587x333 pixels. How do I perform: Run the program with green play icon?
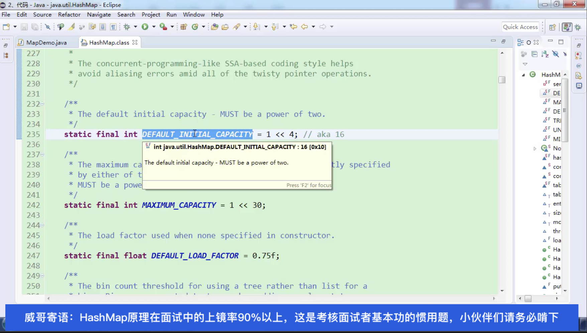click(x=145, y=27)
